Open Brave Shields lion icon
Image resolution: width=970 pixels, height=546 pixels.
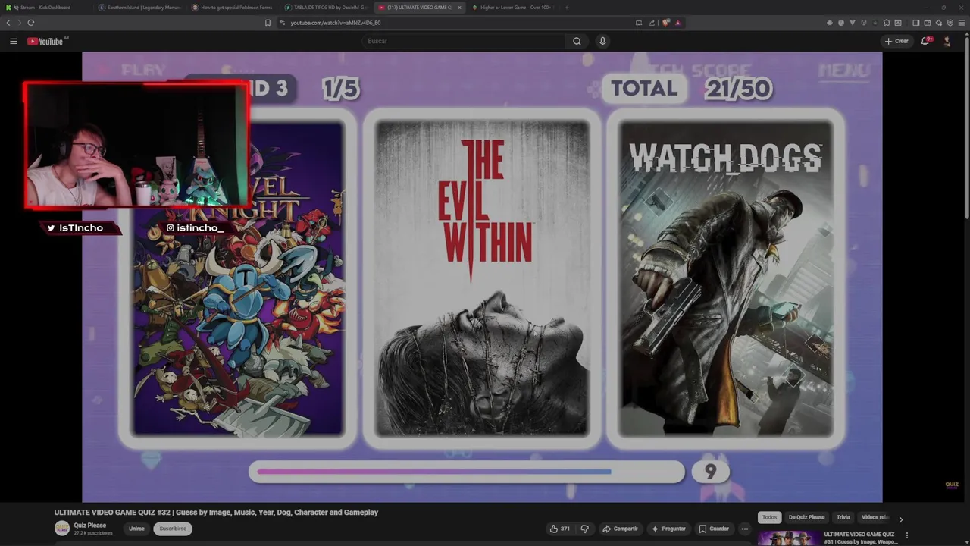coord(666,23)
